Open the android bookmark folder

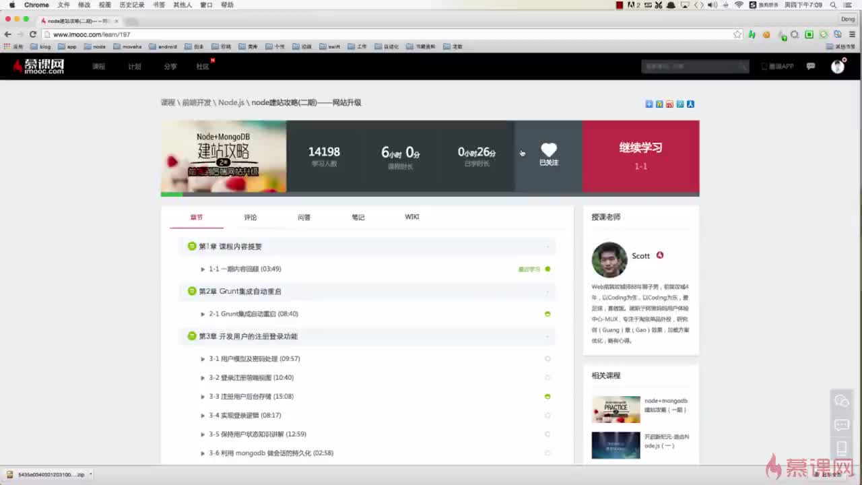(163, 46)
